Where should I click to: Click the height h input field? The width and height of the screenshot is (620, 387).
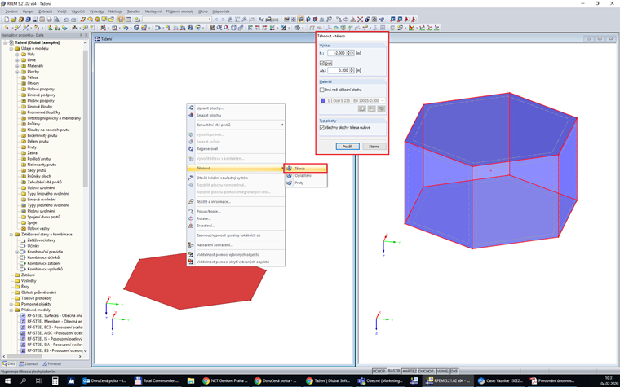[337, 53]
